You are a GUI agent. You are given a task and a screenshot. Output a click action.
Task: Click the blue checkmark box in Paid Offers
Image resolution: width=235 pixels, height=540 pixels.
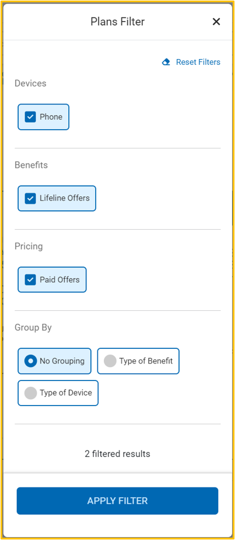pos(30,279)
